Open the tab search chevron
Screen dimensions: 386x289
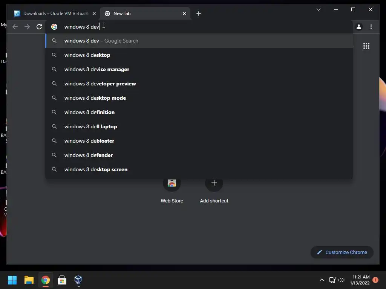pos(318,9)
